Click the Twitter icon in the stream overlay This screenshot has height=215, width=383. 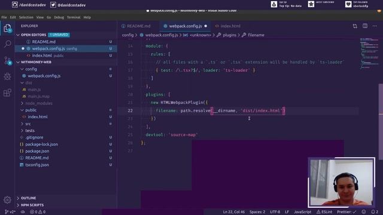click(53, 5)
